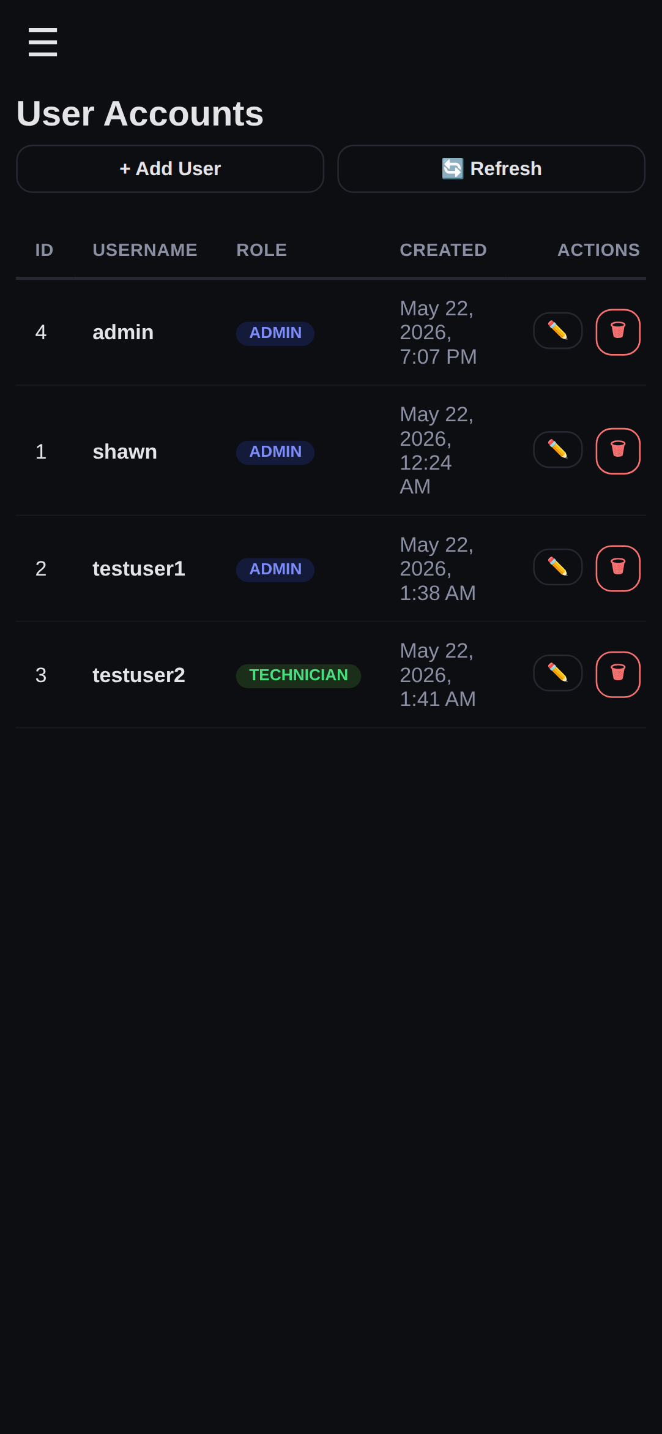Click the TECHNICIAN role badge
Screen dimensions: 662x1434
coord(299,675)
